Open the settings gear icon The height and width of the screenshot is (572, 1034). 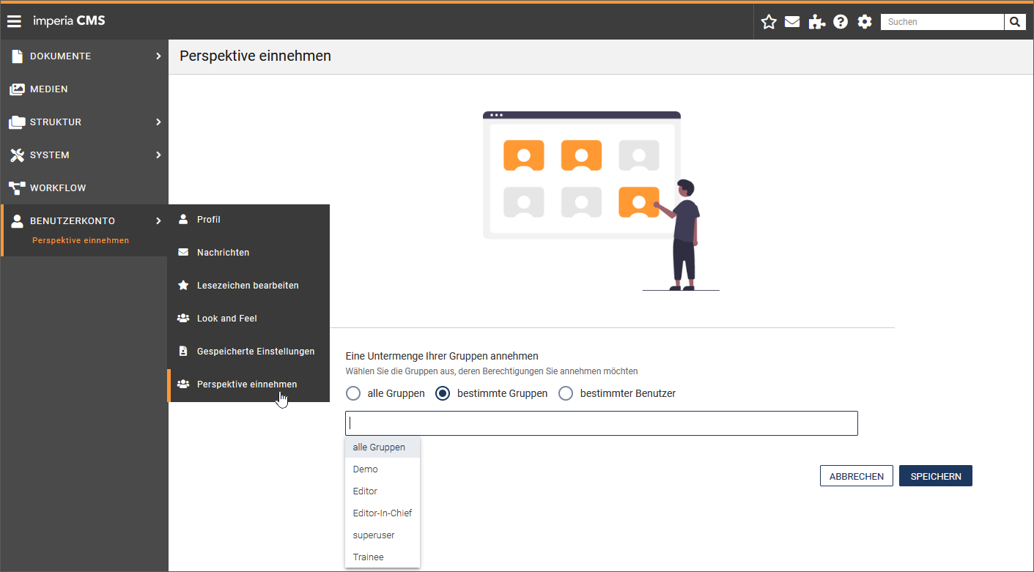865,22
